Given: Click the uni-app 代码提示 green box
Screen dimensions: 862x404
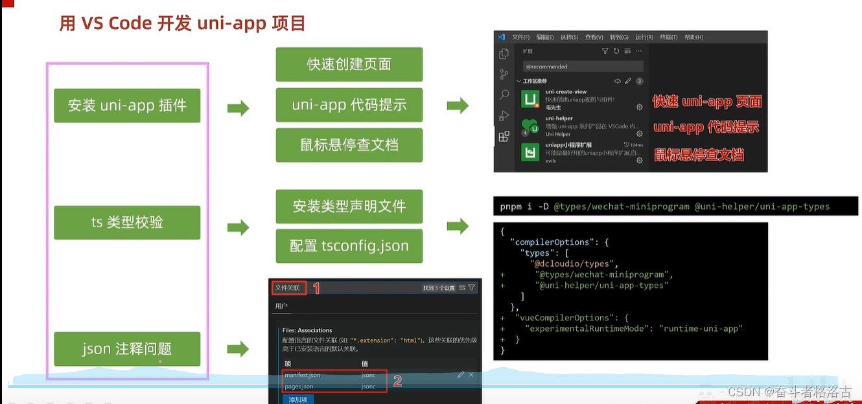Looking at the screenshot, I should click(x=349, y=105).
